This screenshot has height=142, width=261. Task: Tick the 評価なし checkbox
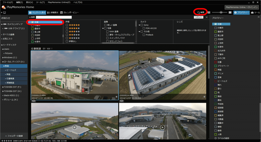67,41
